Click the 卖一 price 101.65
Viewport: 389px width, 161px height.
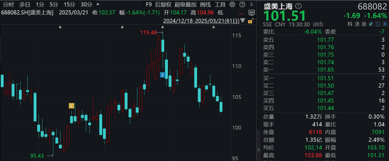326,70
